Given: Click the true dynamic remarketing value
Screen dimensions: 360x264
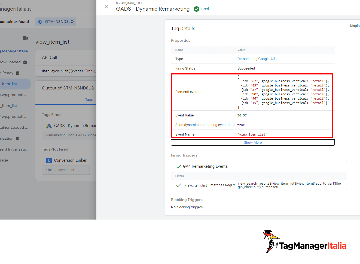Looking at the screenshot, I should point(241,125).
